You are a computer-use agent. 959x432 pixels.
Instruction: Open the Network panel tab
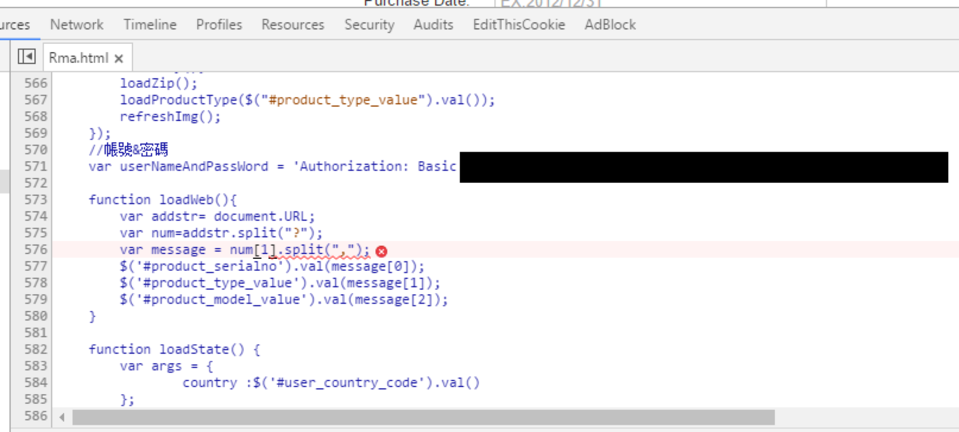coord(77,25)
